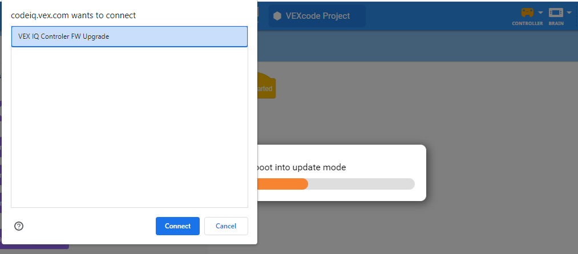The height and width of the screenshot is (254, 578).
Task: Click the light blue bar under the toolbar
Action: tap(417, 46)
